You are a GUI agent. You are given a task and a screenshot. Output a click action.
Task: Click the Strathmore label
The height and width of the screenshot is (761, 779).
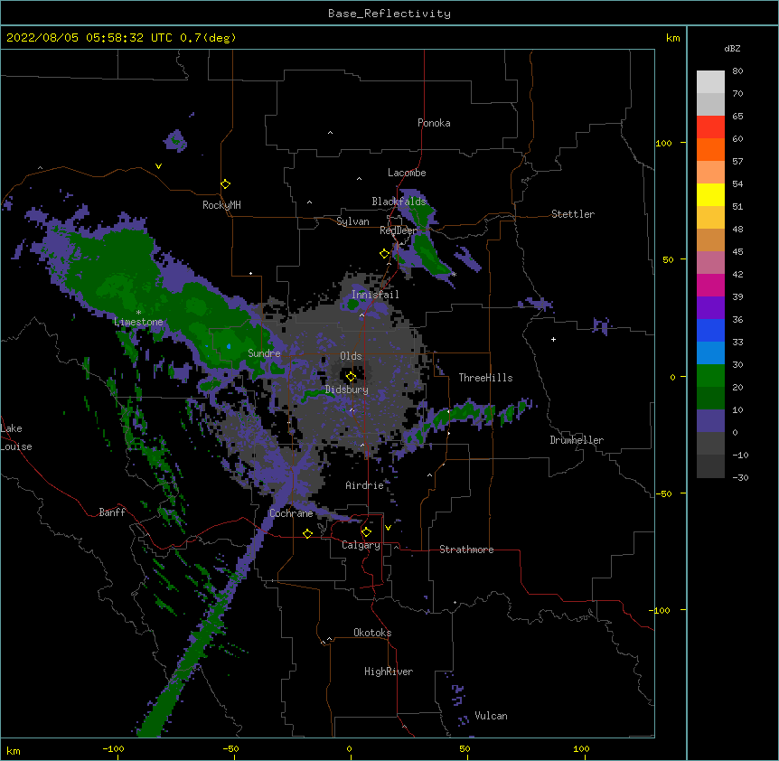[466, 550]
